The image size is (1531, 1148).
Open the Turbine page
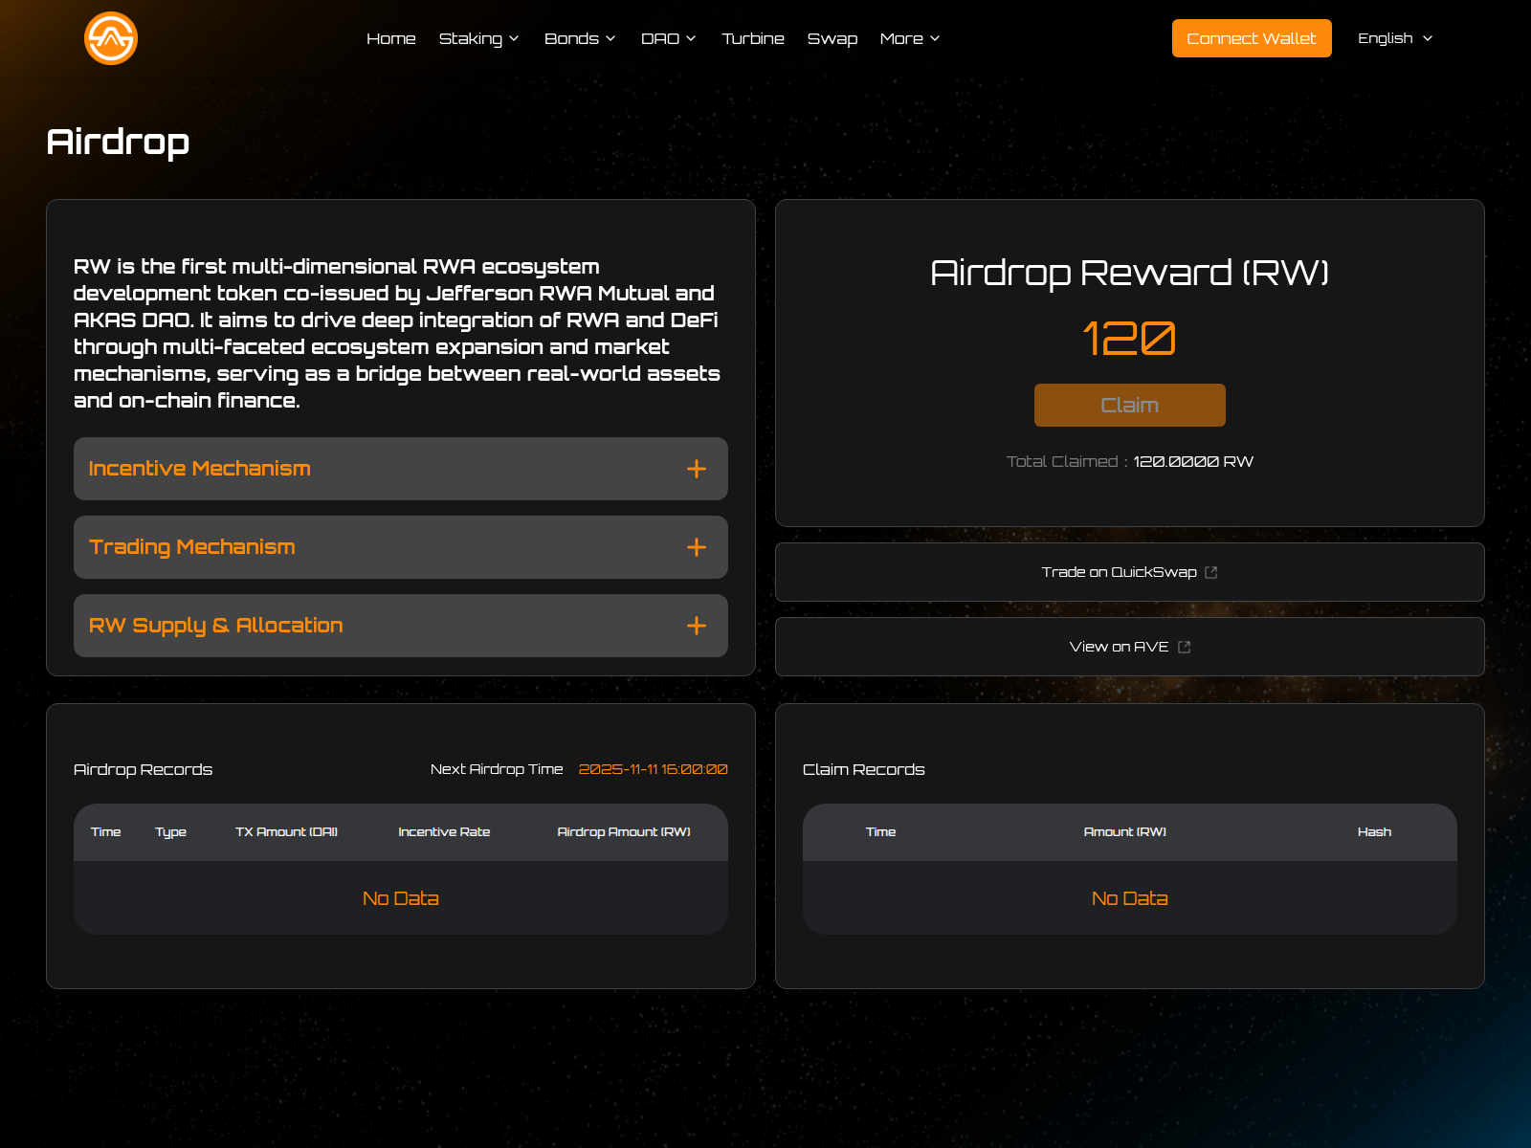[x=752, y=38]
